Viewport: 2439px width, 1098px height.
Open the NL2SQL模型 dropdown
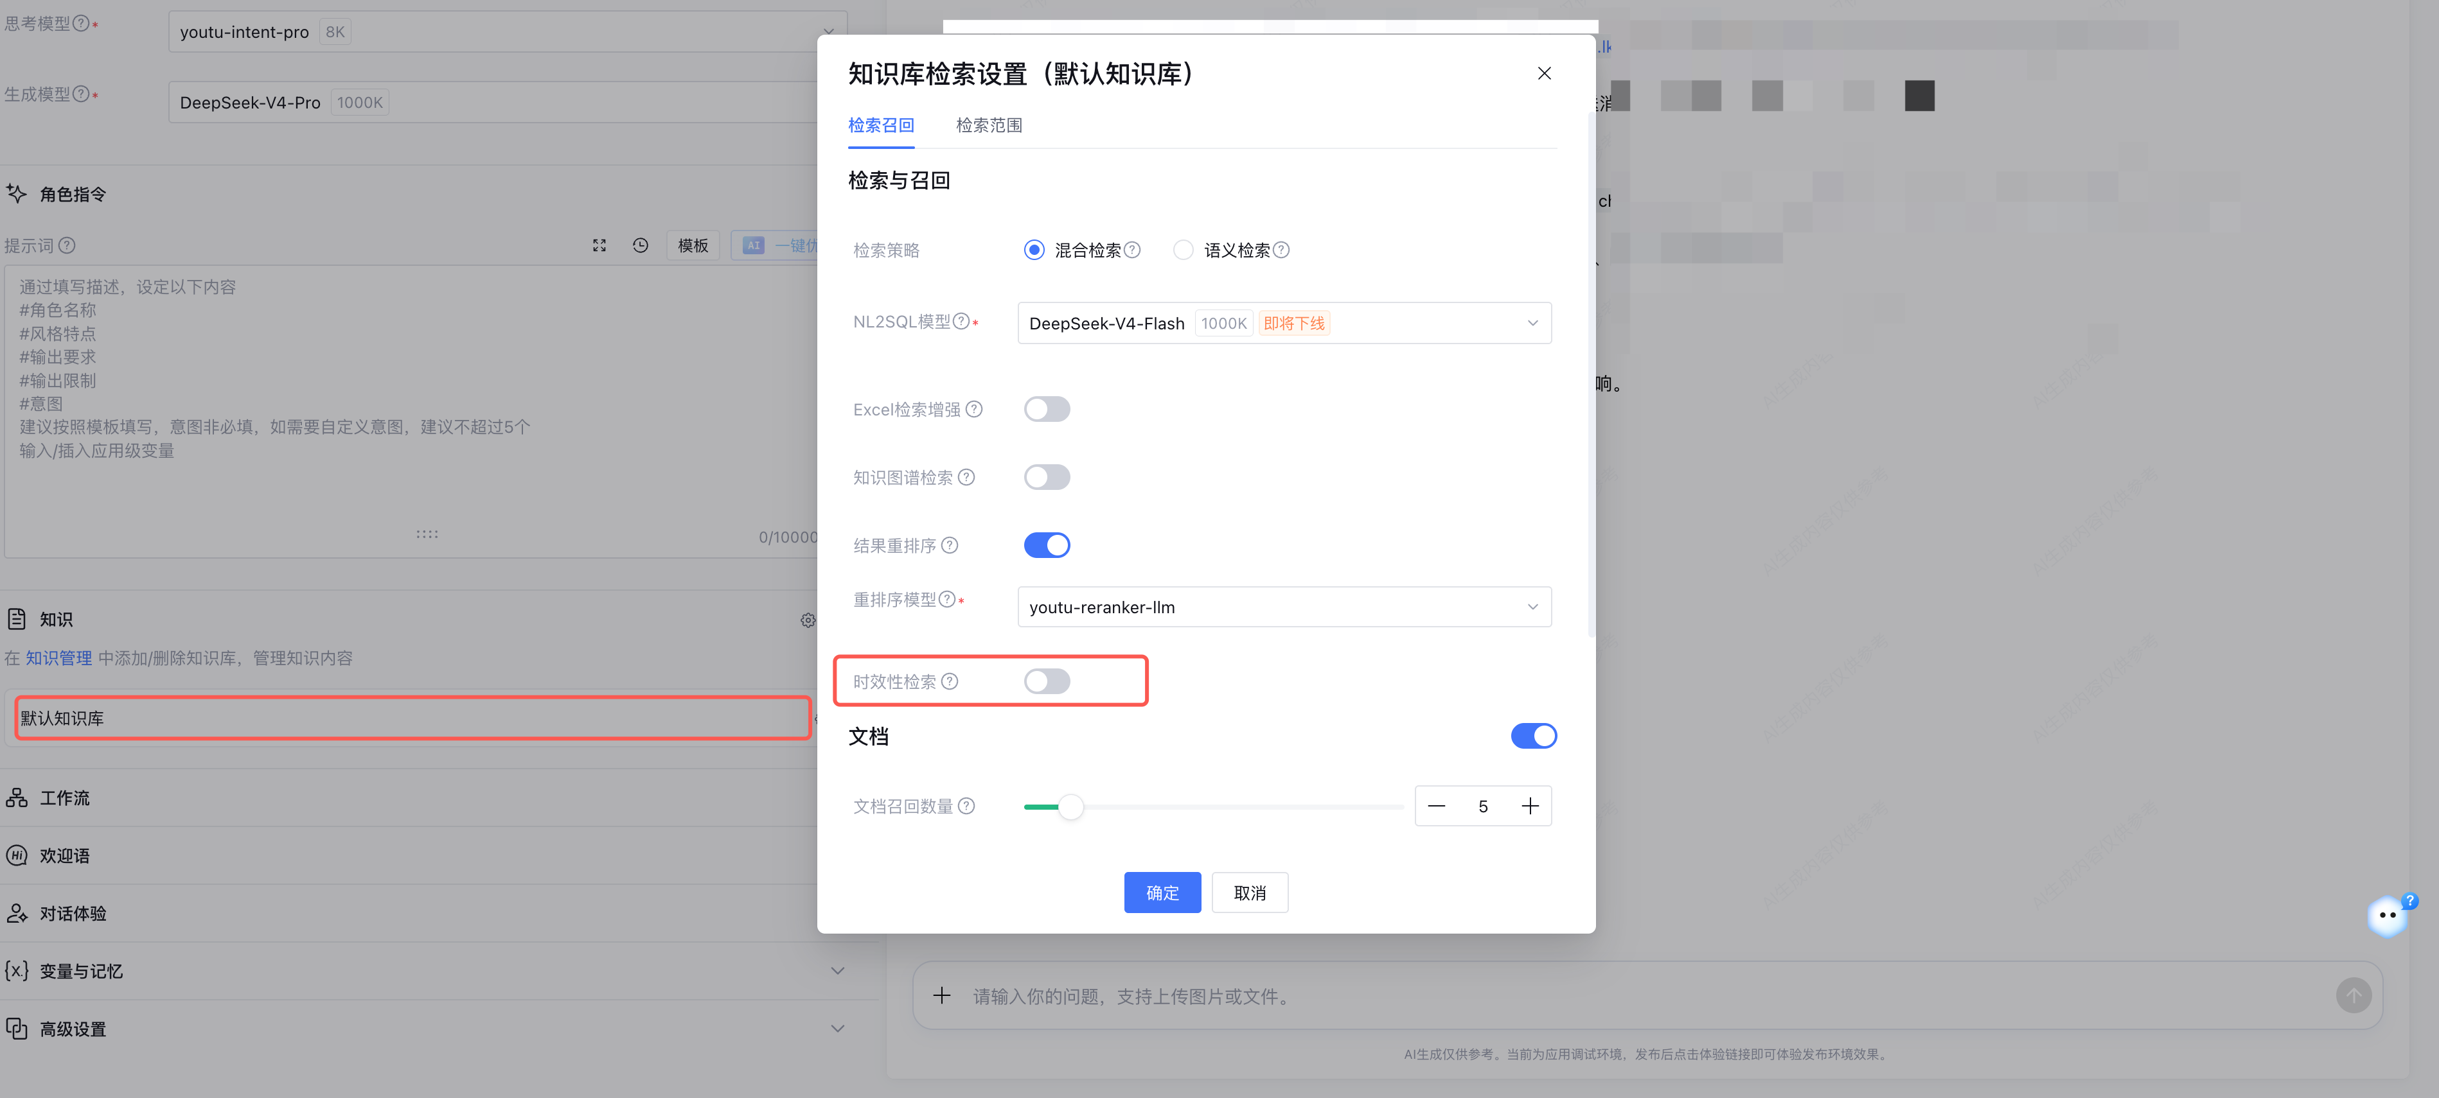click(1285, 323)
